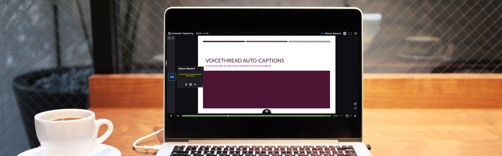The height and width of the screenshot is (156, 502).
Task: Go to next slide arrow
Action: pos(355,116)
